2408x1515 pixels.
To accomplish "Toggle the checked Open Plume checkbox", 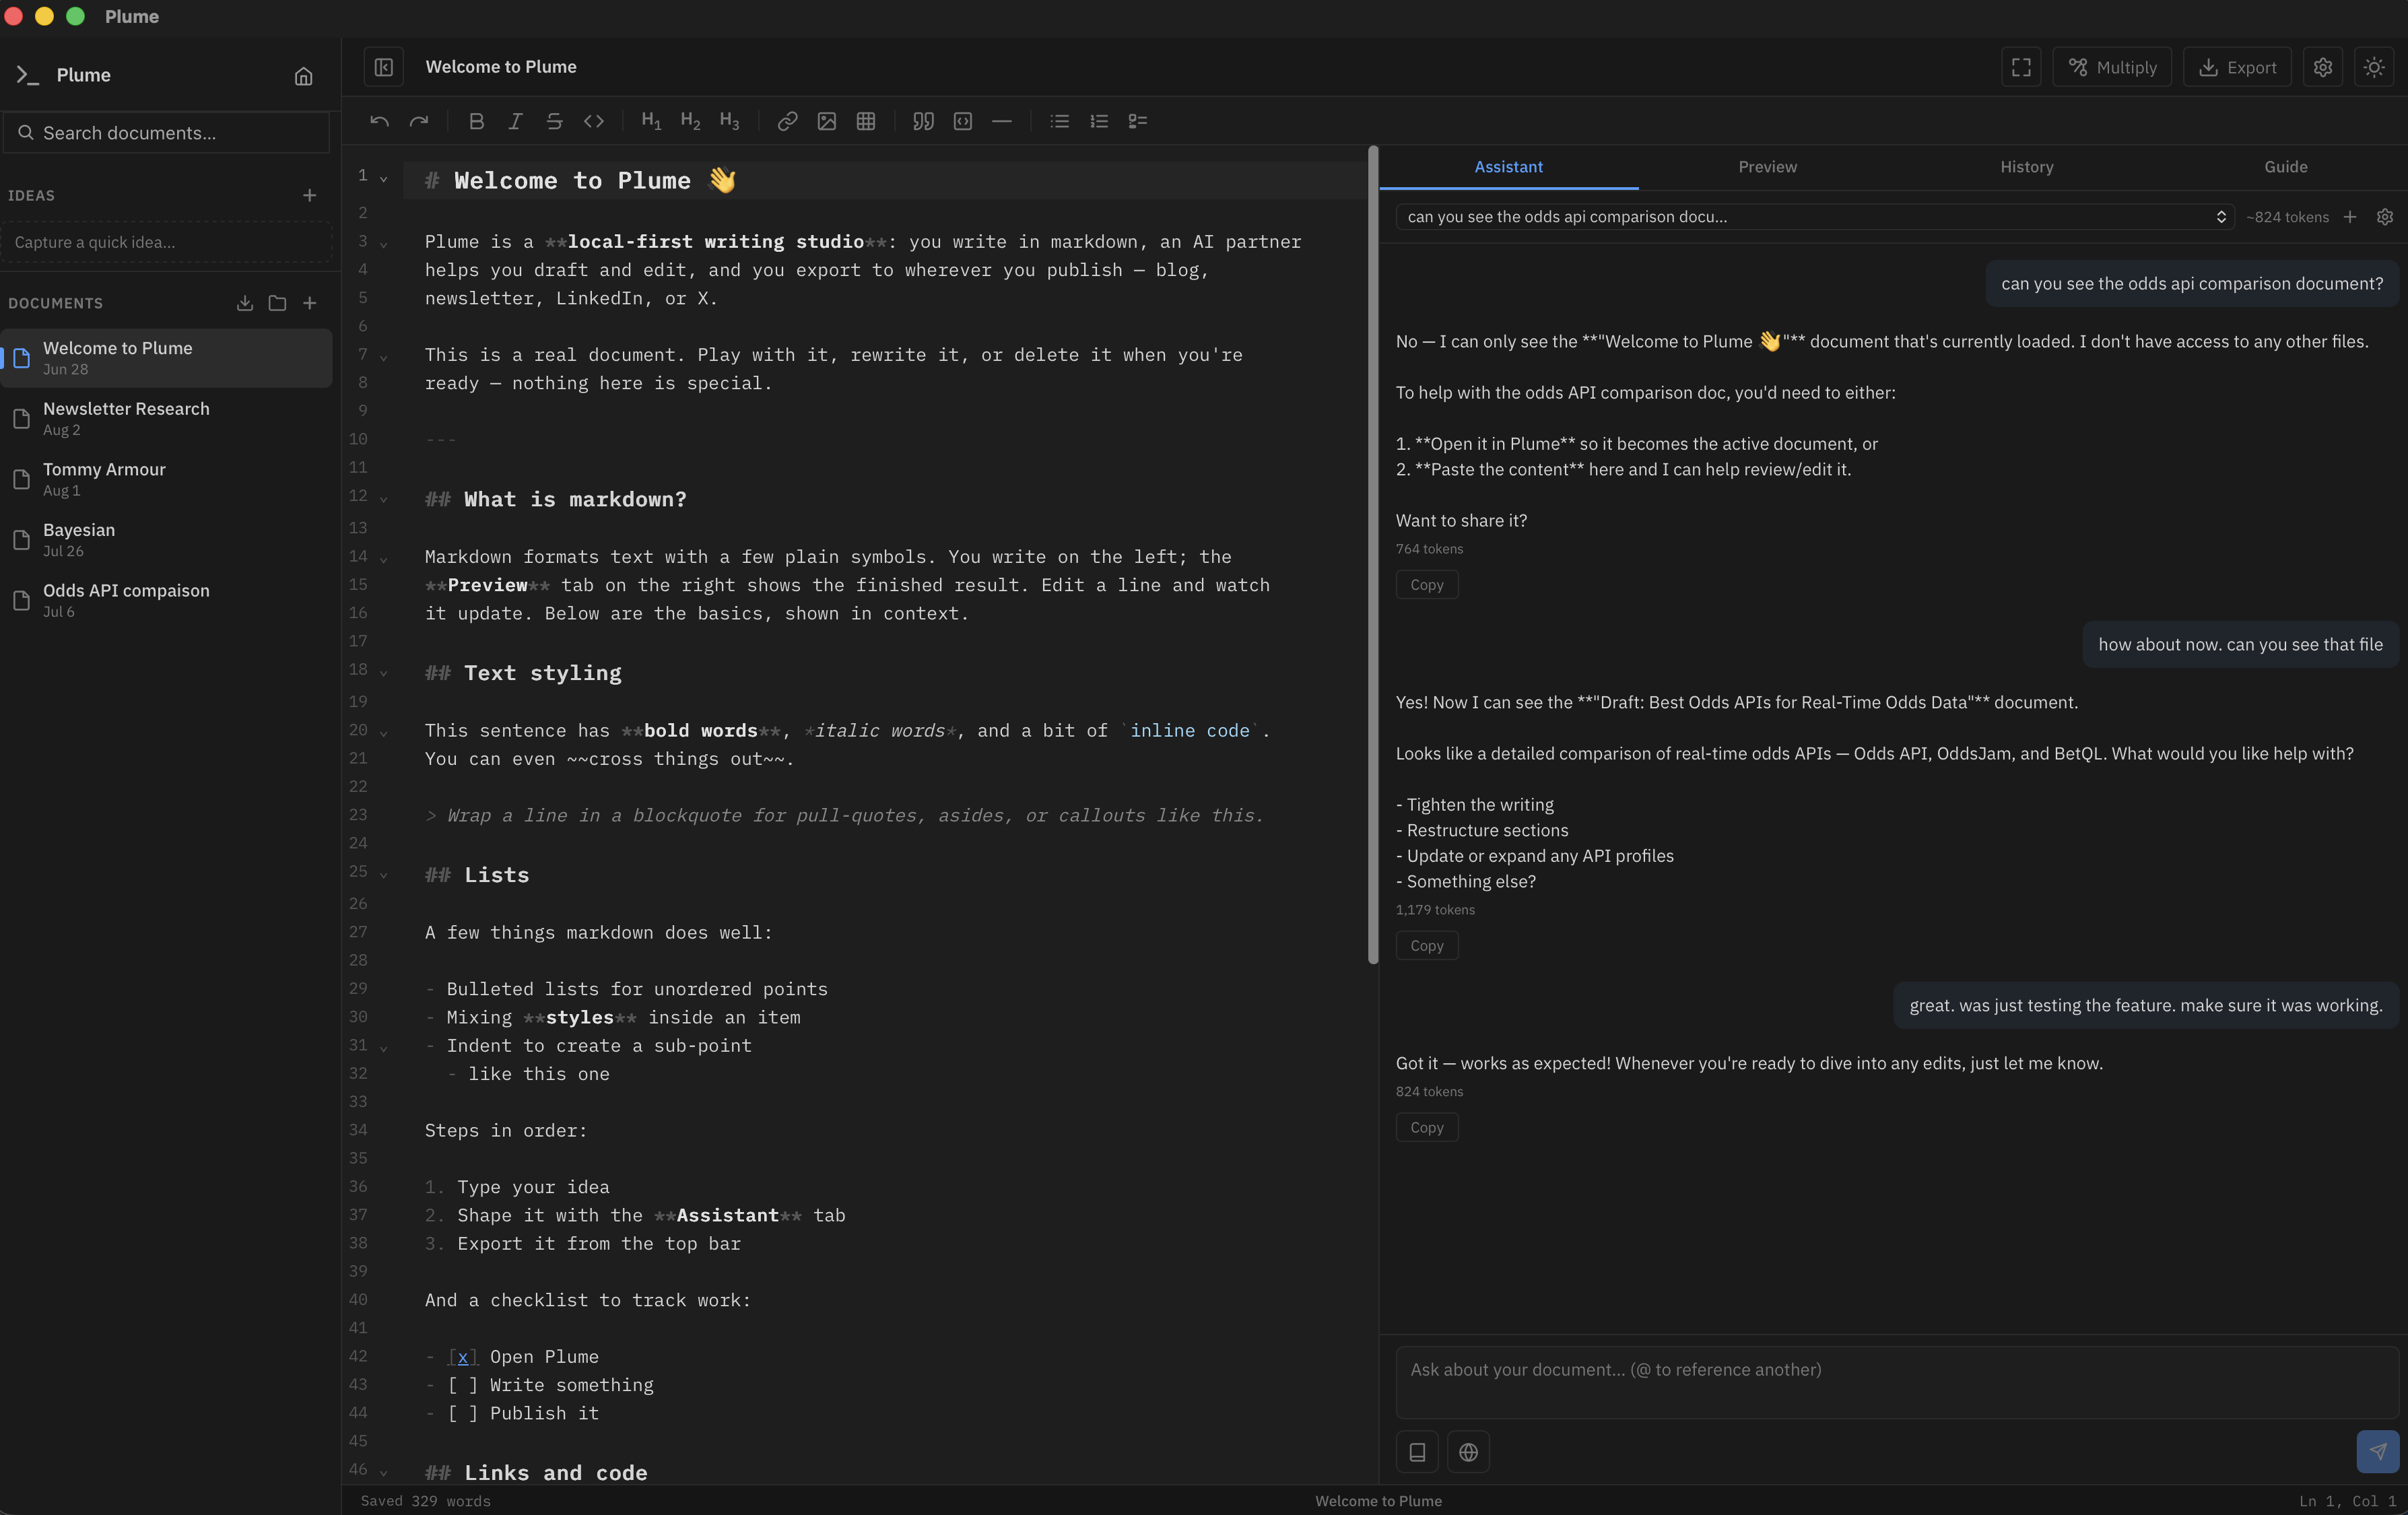I will (x=462, y=1357).
